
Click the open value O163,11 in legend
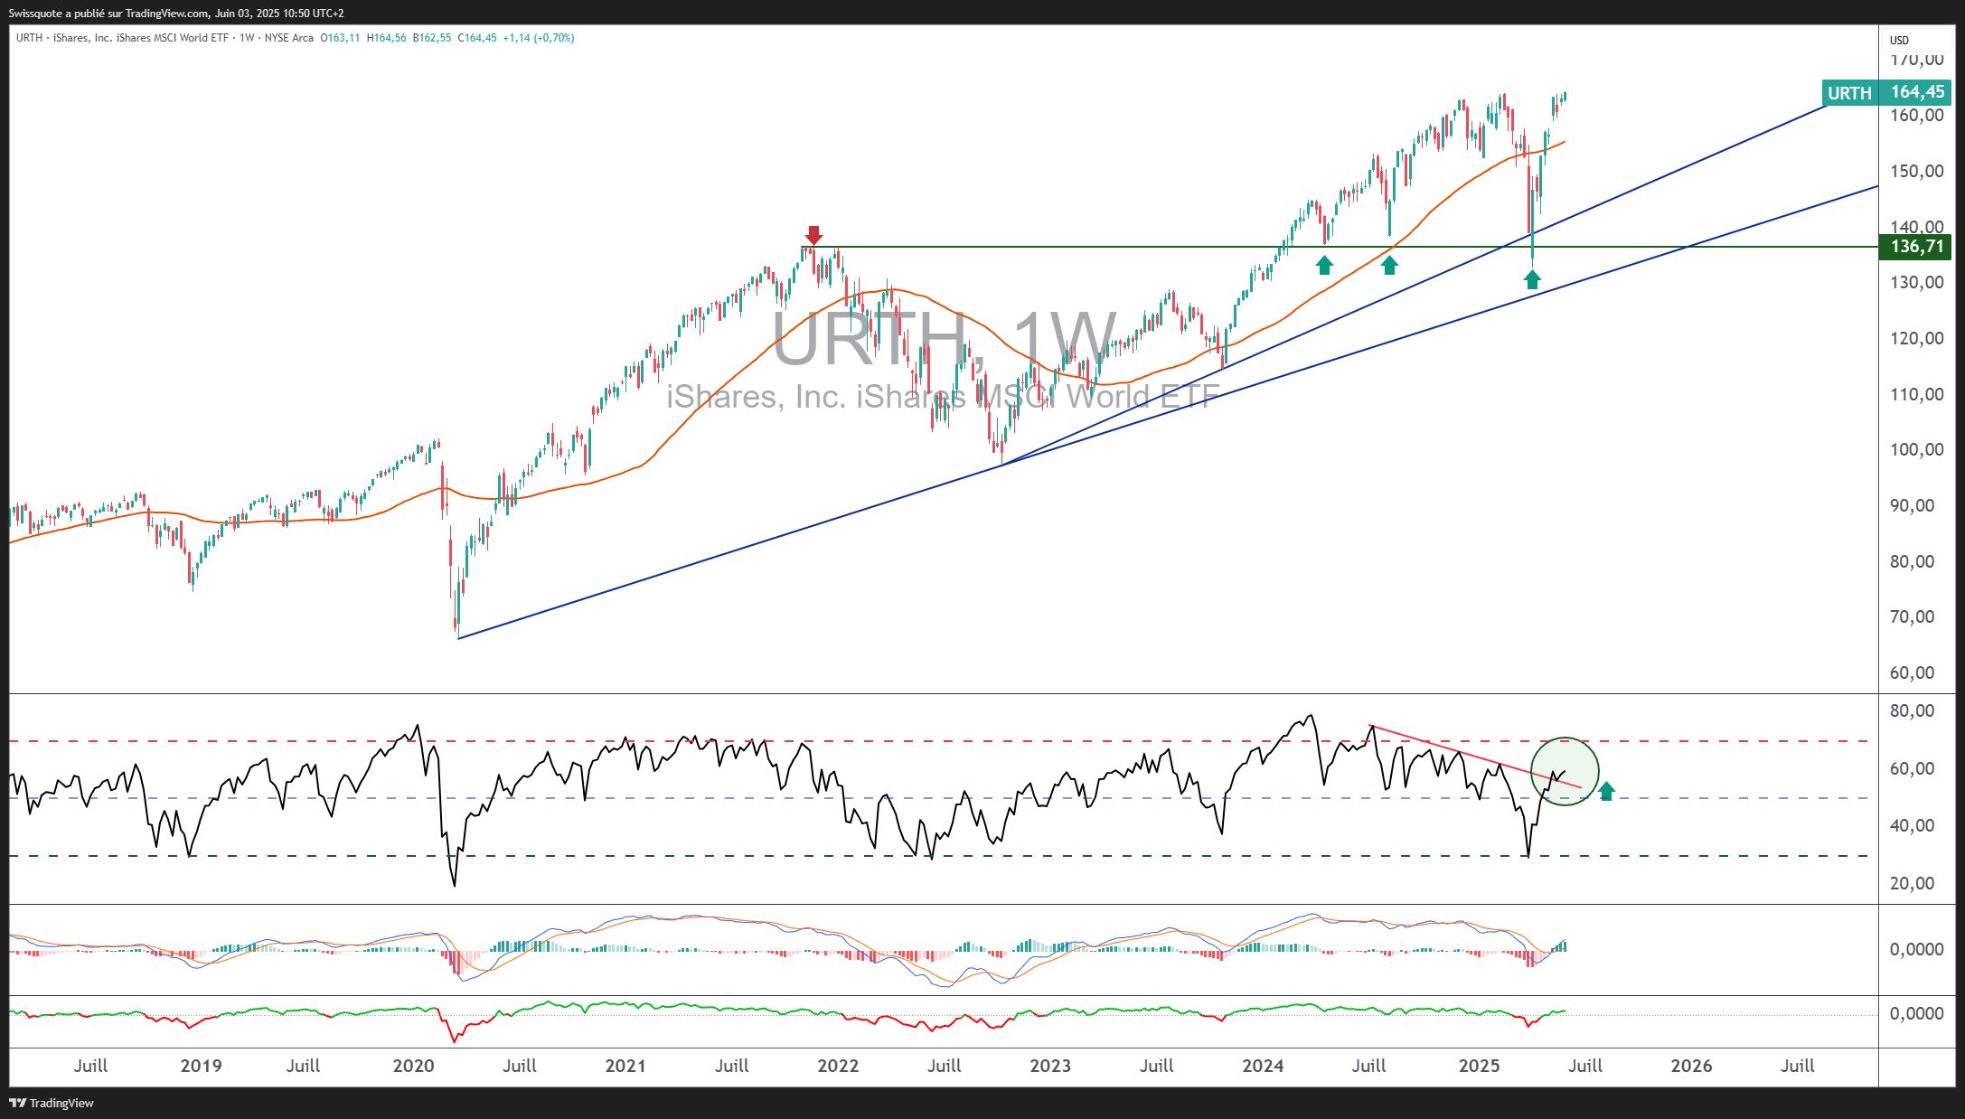pos(341,38)
